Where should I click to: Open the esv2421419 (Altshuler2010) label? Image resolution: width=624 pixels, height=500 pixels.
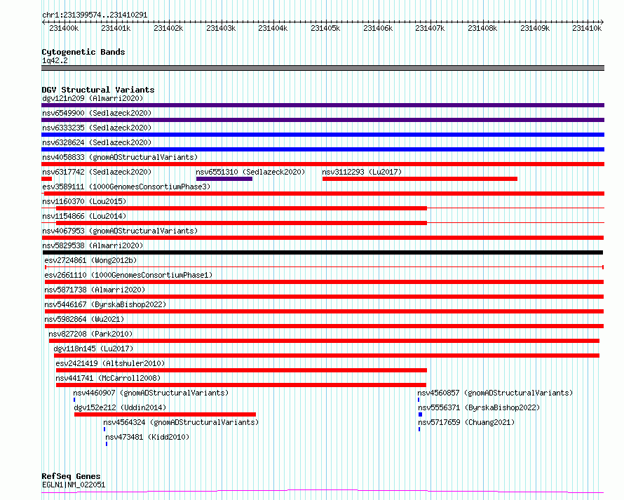[x=110, y=363]
